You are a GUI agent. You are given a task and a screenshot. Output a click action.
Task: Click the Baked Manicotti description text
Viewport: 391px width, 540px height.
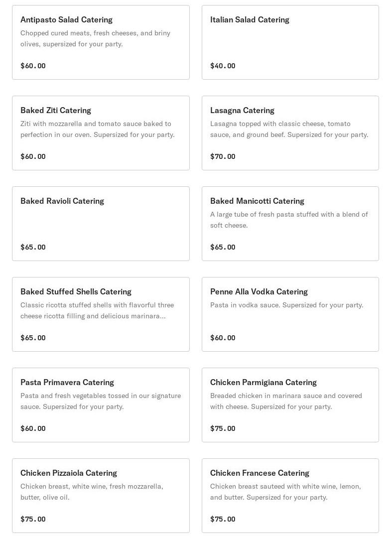pos(289,220)
